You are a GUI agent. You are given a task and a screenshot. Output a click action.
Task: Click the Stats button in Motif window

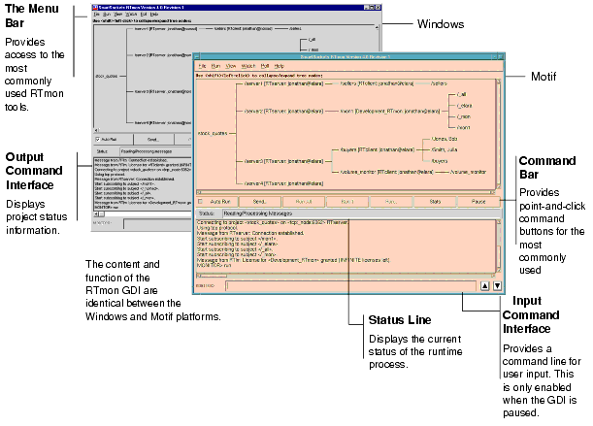435,202
